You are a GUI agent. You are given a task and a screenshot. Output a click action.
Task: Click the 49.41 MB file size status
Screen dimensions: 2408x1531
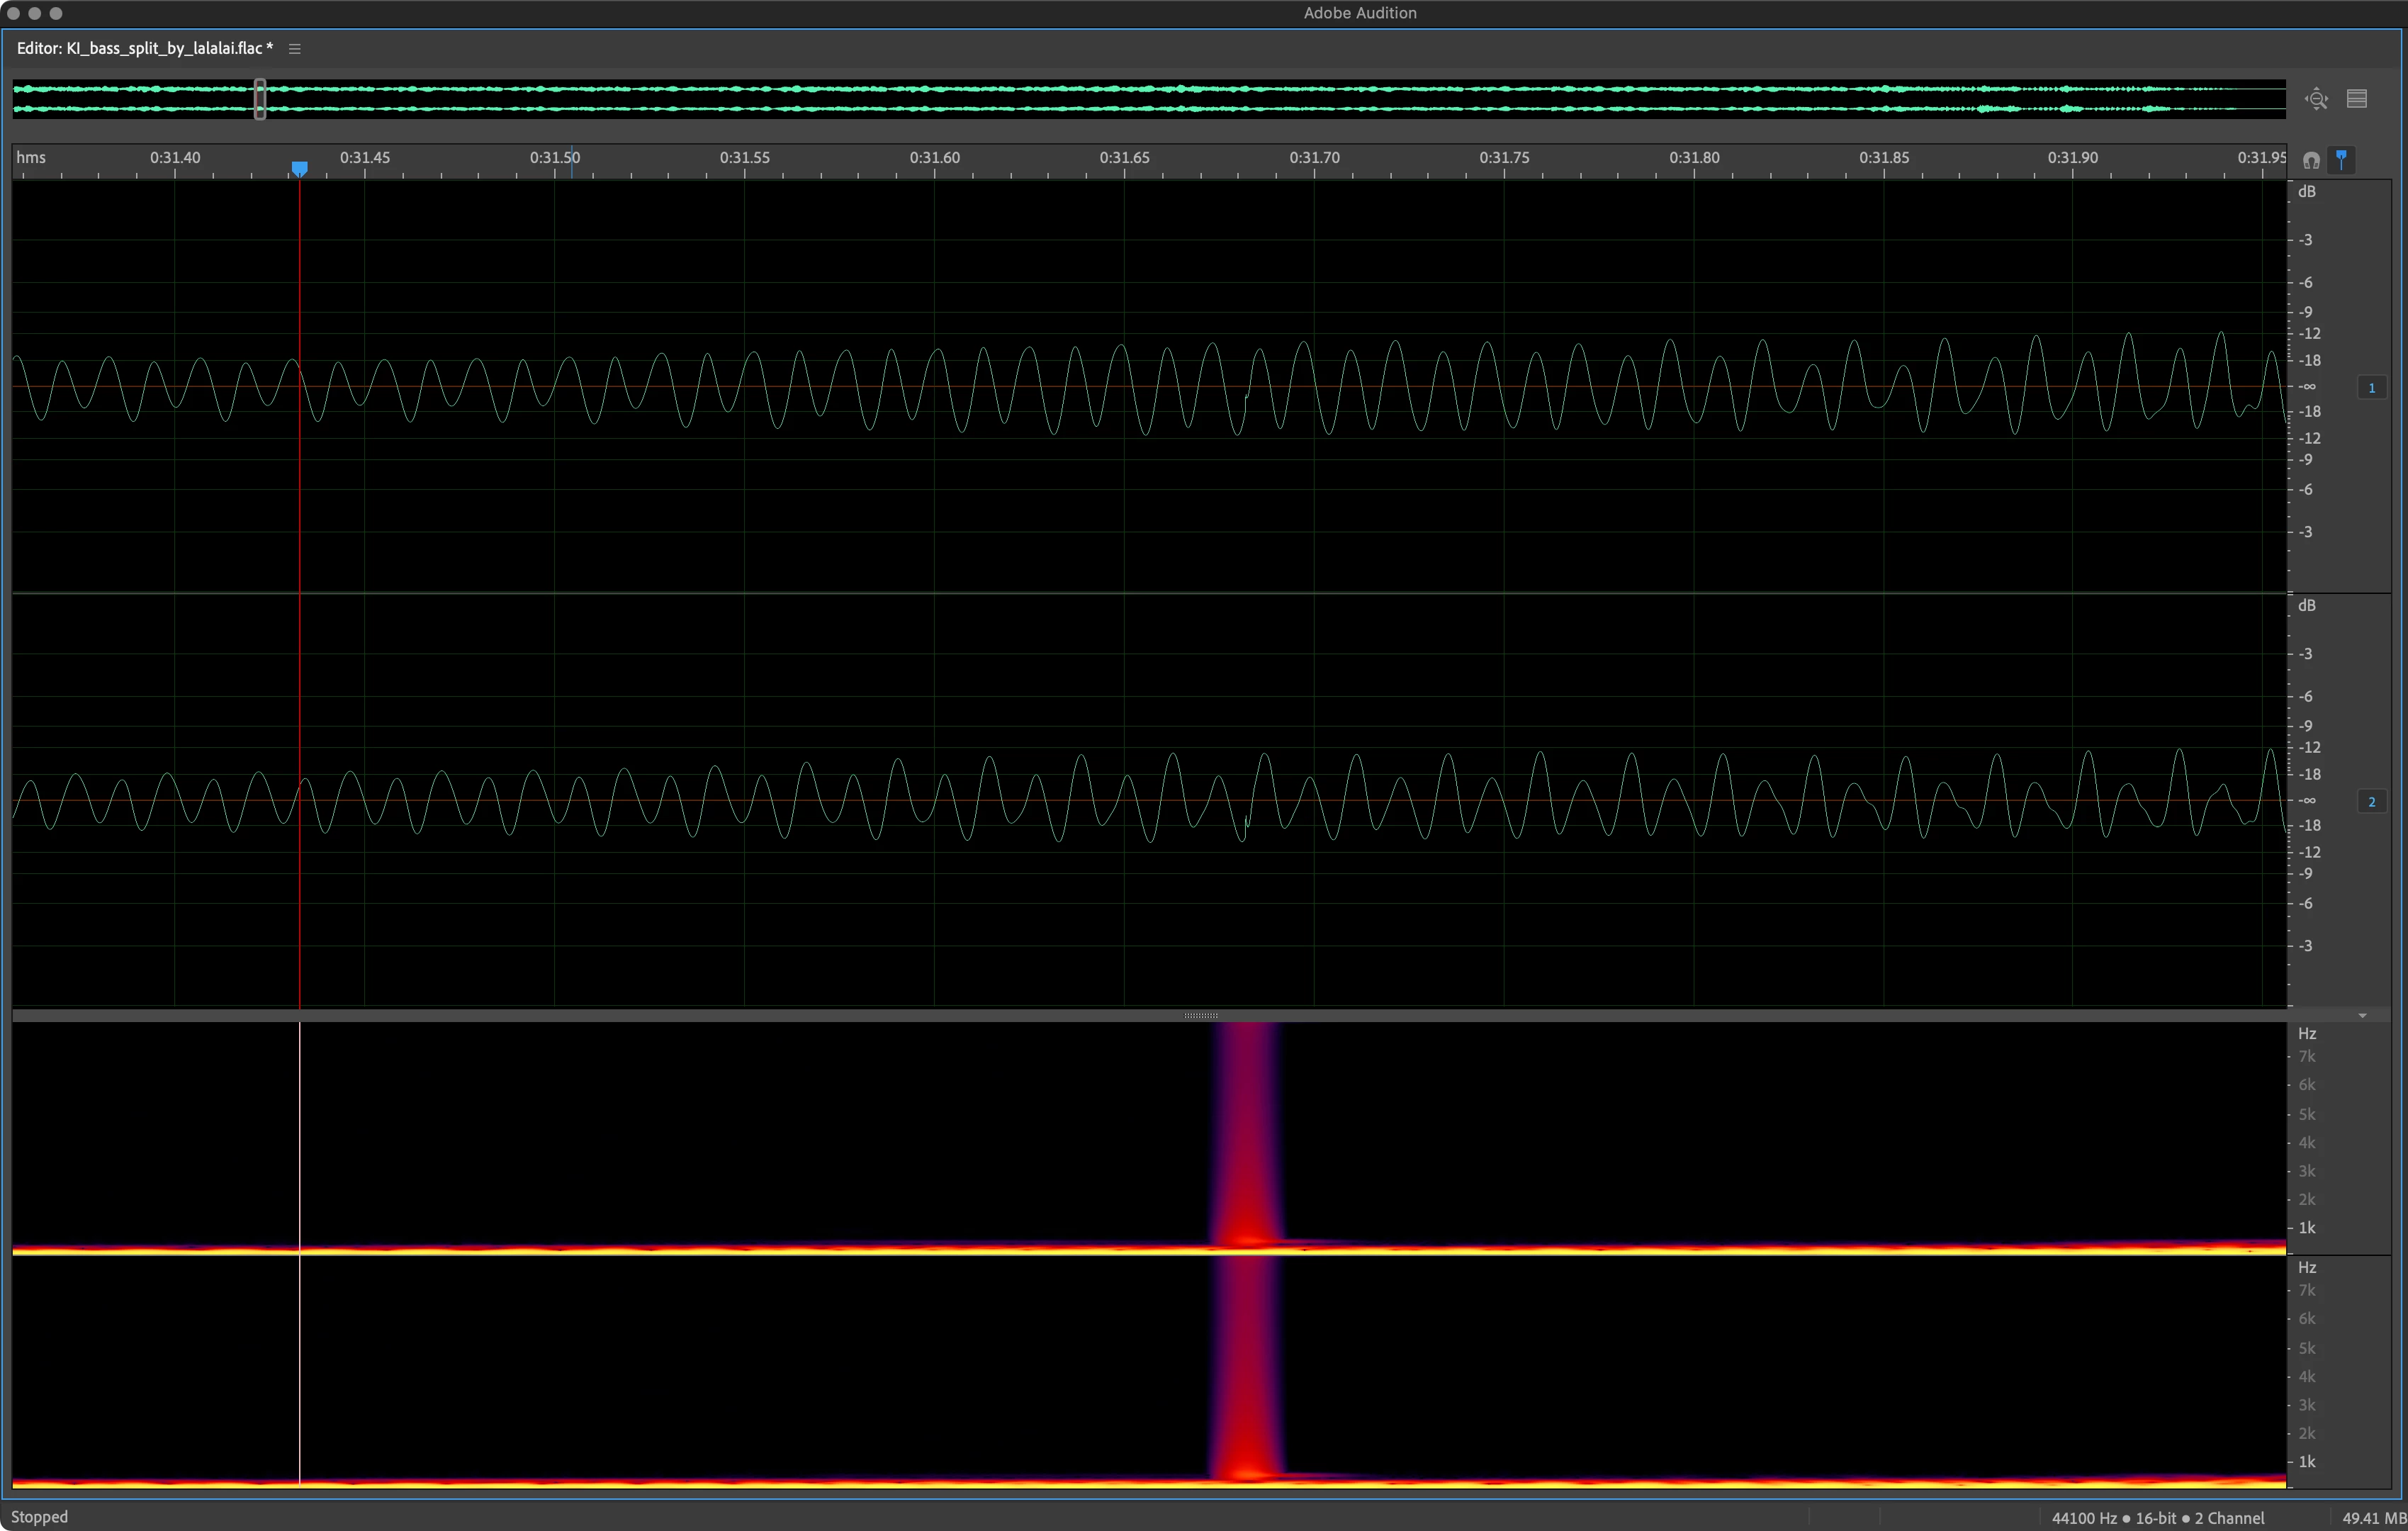[x=2374, y=1518]
